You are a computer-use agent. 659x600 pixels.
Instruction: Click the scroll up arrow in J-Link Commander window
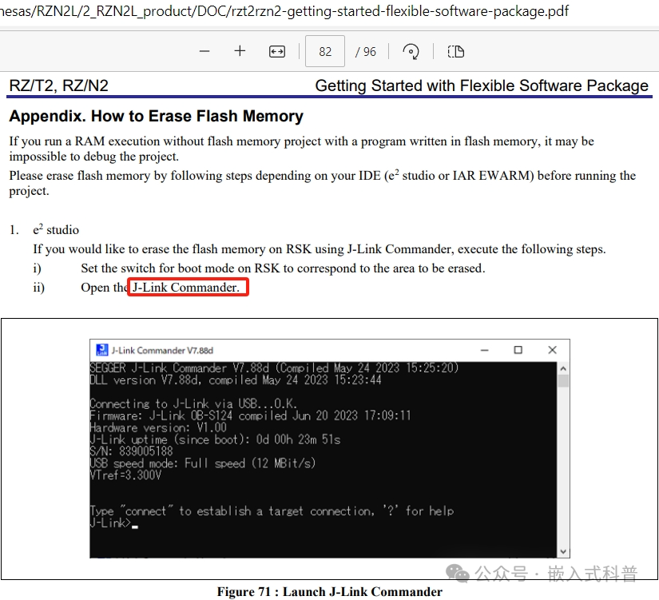click(x=563, y=368)
